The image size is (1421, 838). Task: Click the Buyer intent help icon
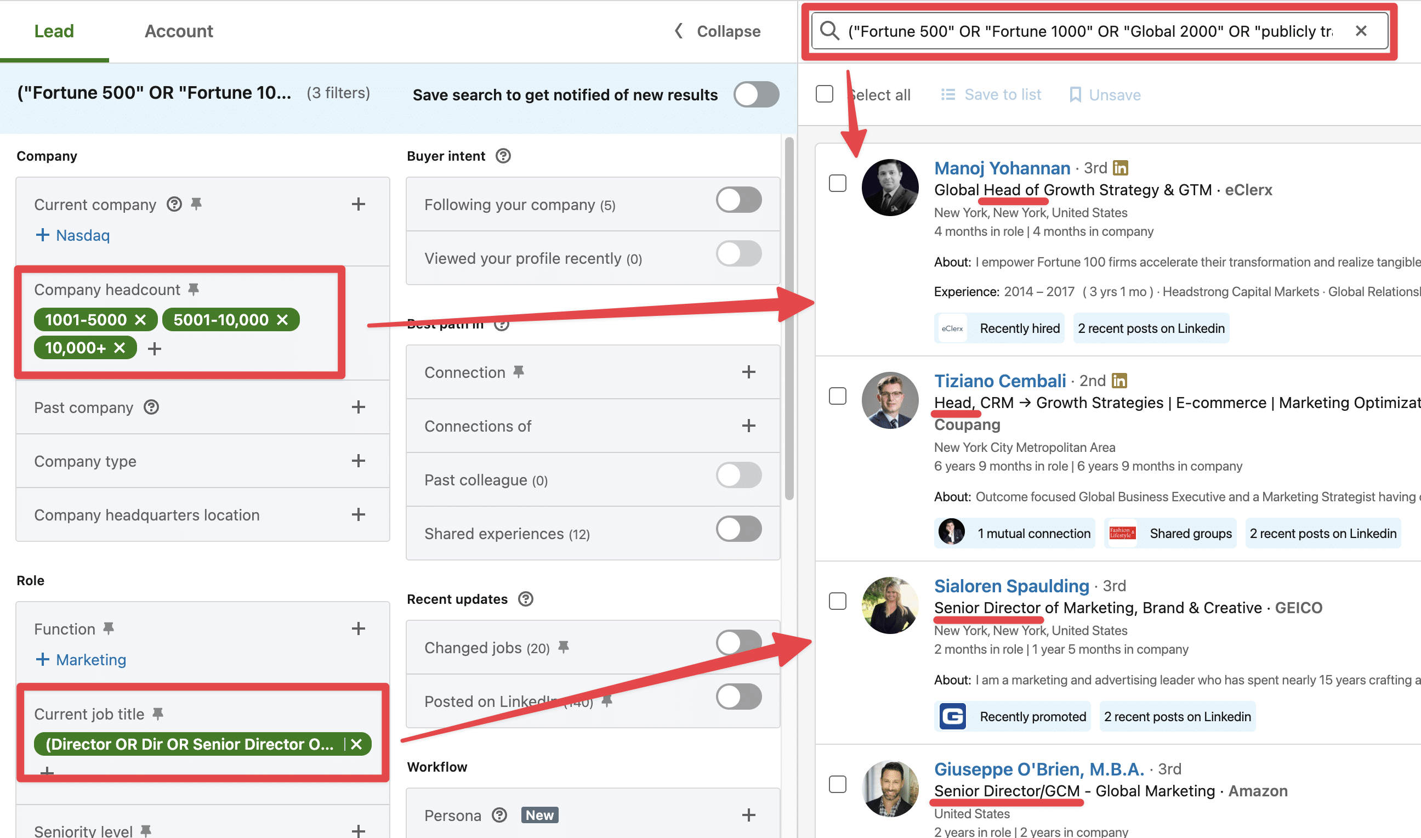(503, 156)
